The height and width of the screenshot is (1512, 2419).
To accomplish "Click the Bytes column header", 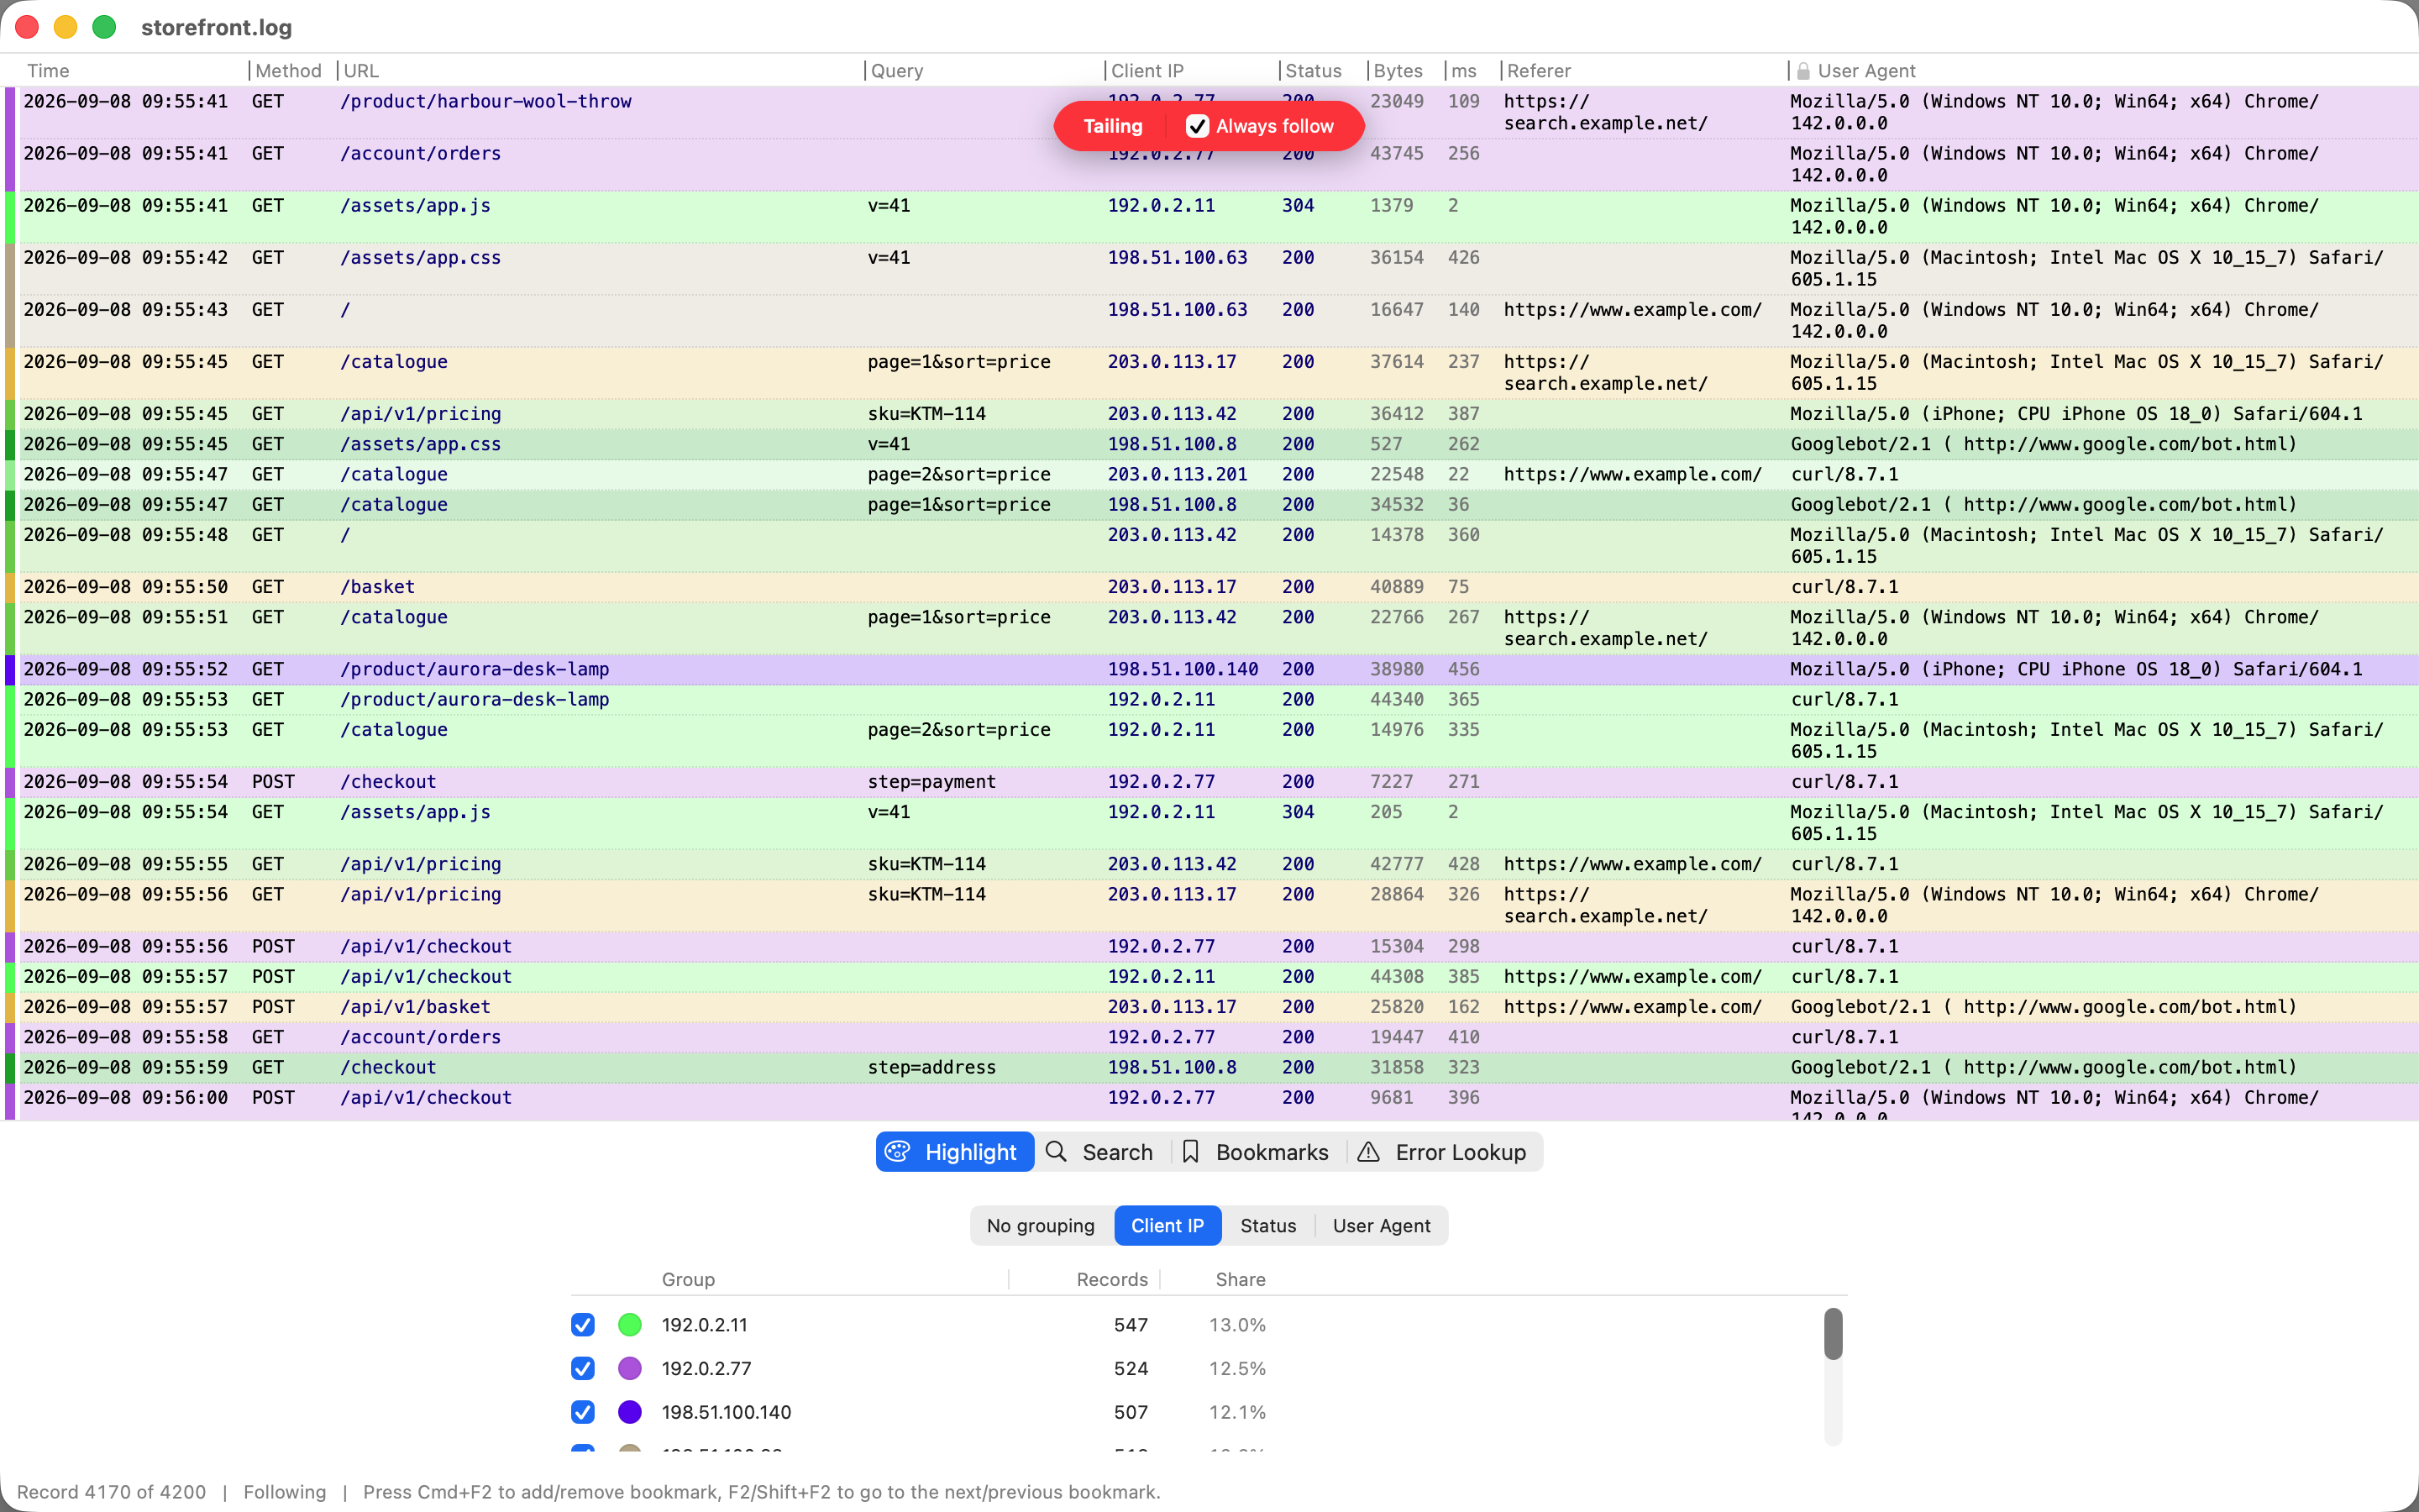I will click(x=1398, y=71).
